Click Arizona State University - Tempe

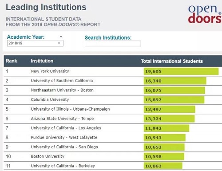point(62,119)
